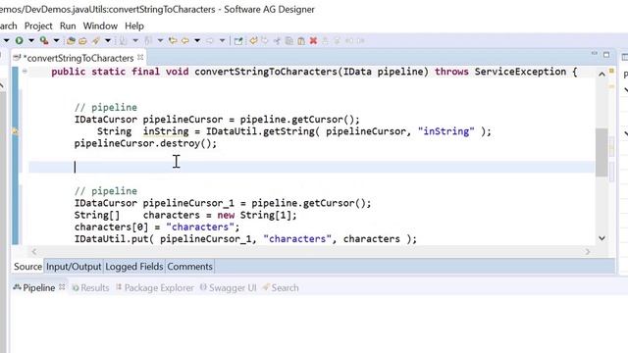This screenshot has height=353, width=628.
Task: Click "characters[0]" assignment line
Action: [x=157, y=227]
